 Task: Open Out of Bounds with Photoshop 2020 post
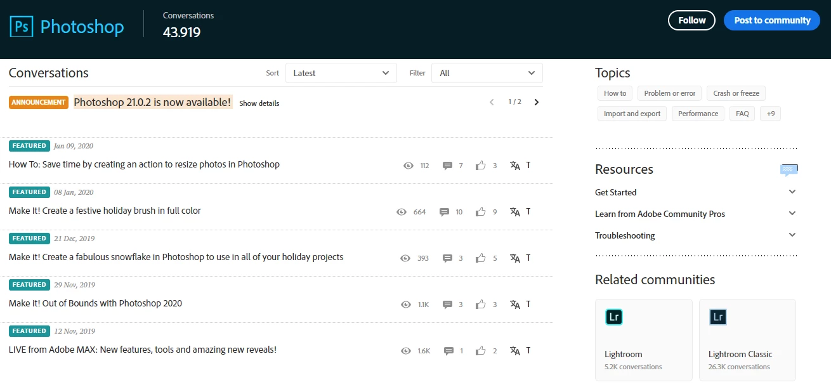95,303
